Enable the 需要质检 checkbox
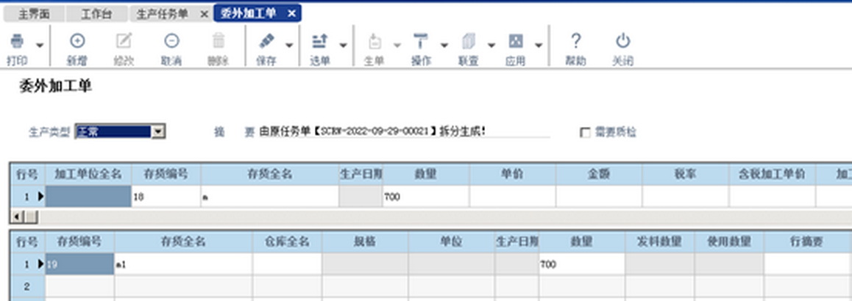The image size is (852, 301). tap(586, 132)
